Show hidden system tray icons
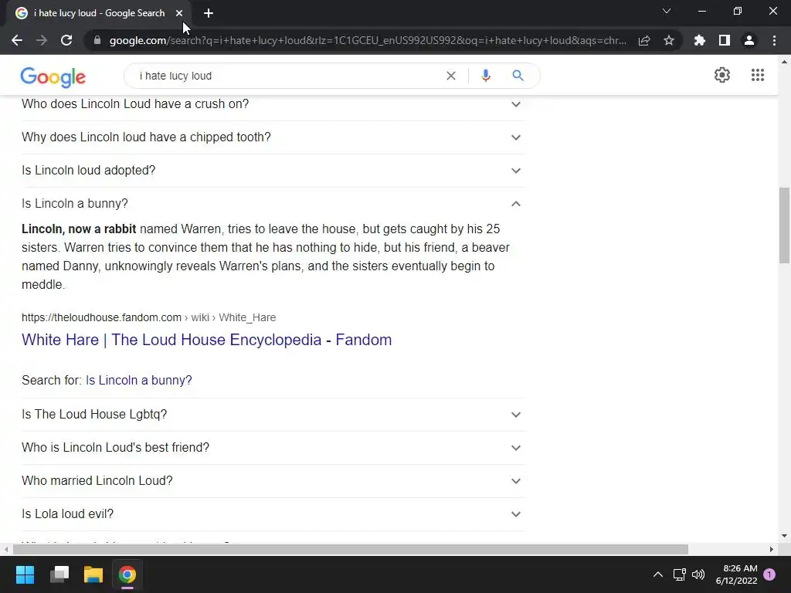Image resolution: width=791 pixels, height=593 pixels. pyautogui.click(x=658, y=574)
